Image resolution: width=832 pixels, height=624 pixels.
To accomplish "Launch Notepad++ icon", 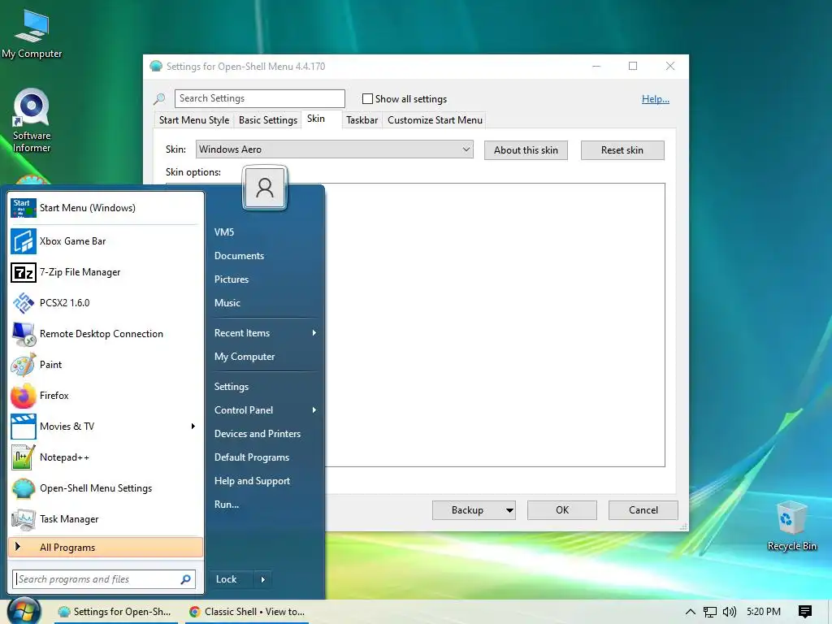I will [24, 457].
